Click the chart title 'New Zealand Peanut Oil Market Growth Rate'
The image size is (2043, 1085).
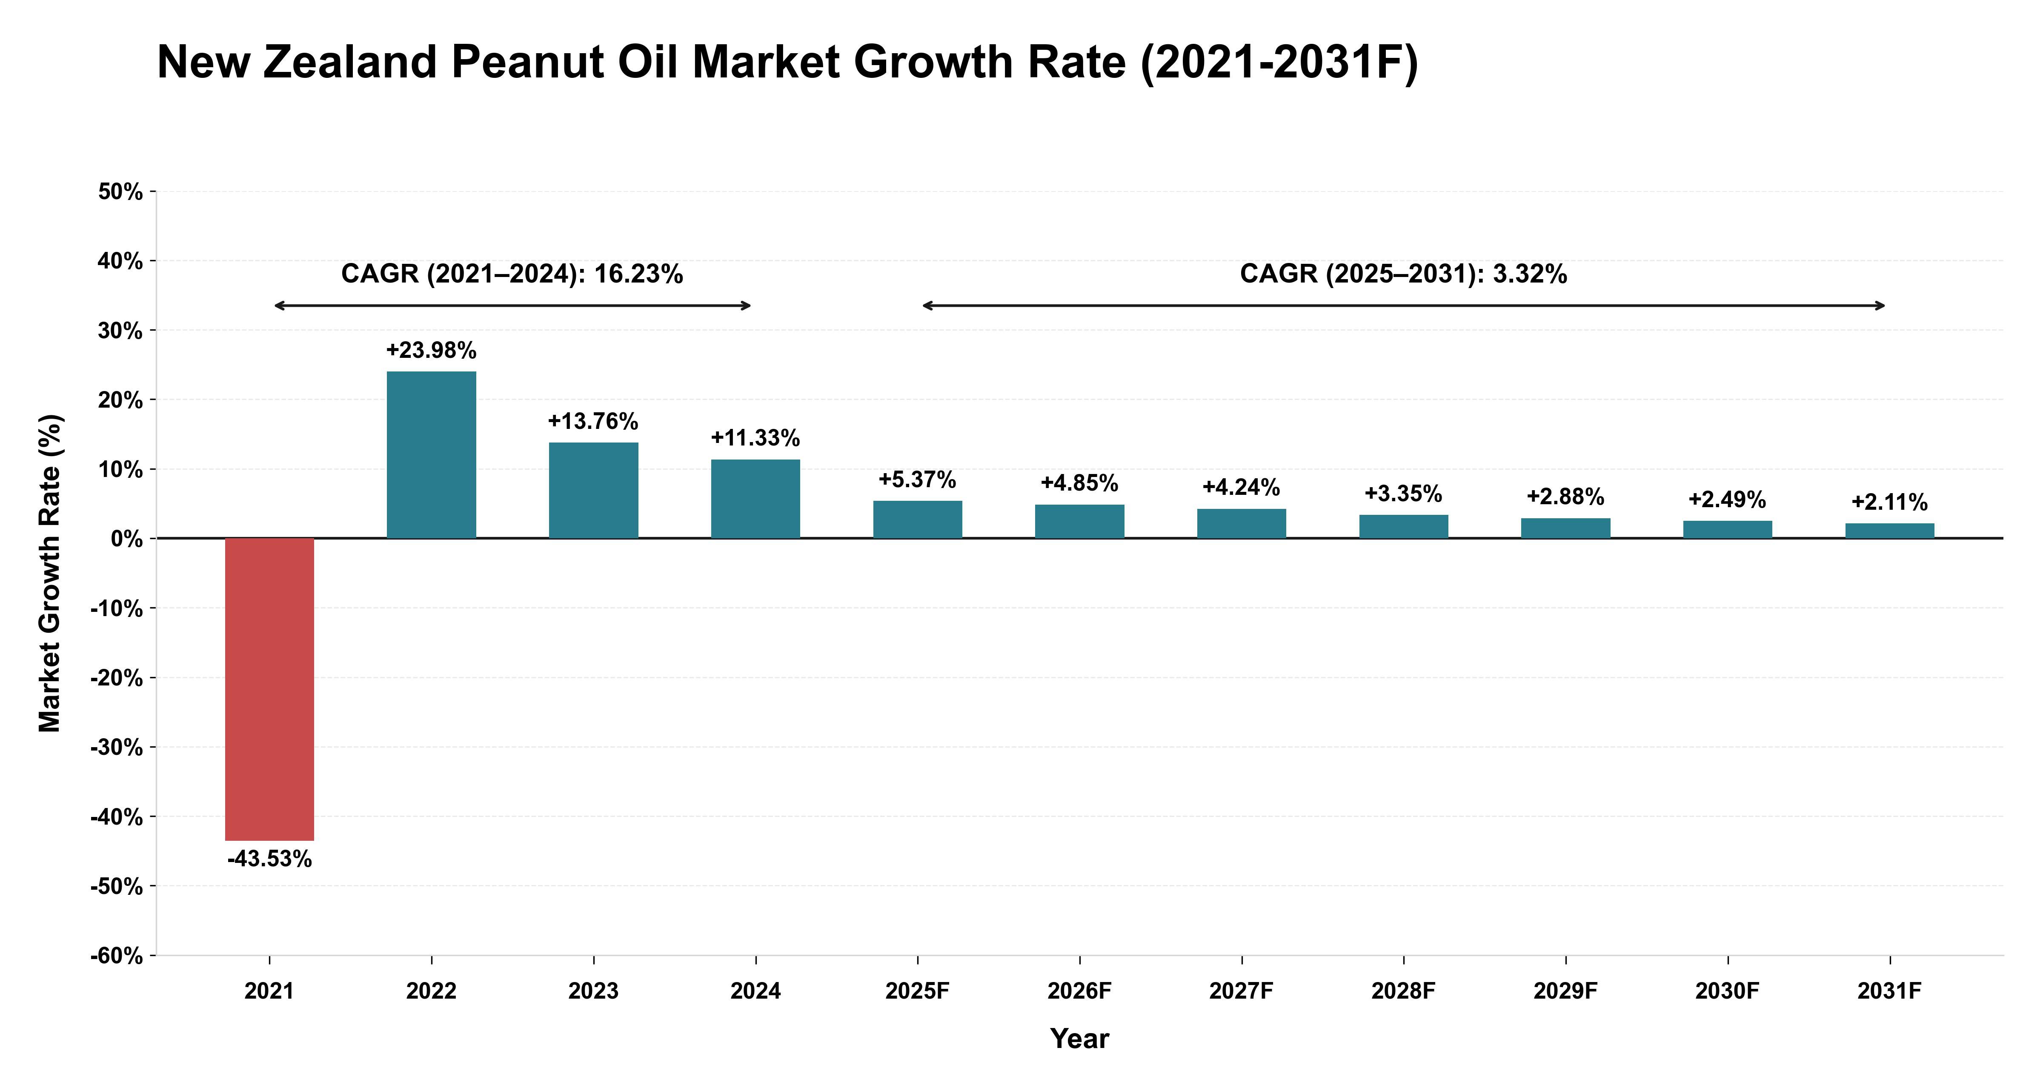coord(787,63)
